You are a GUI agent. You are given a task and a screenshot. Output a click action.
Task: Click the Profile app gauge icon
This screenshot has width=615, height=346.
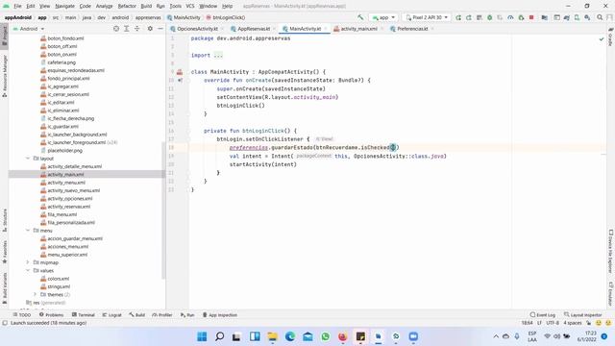point(510,17)
